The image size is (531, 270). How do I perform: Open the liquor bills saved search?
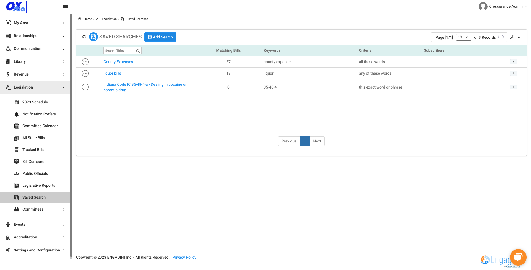point(112,73)
